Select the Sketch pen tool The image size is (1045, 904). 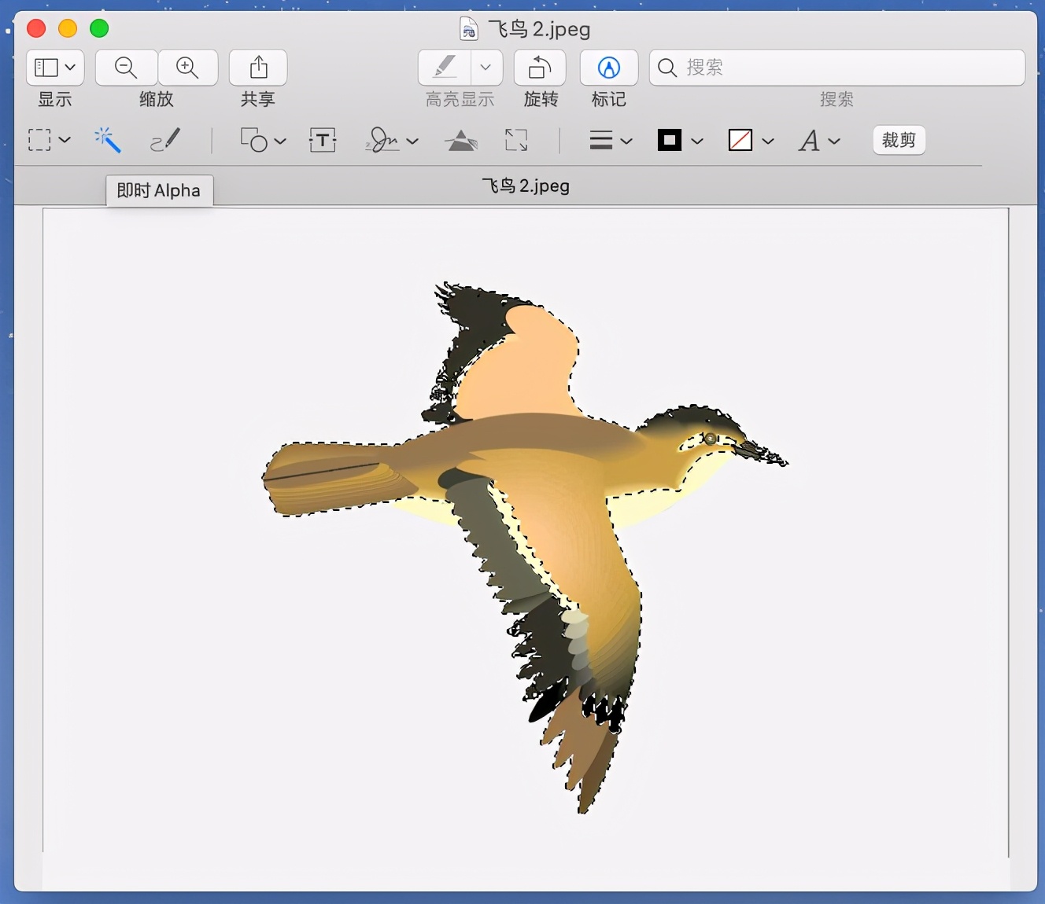point(165,141)
